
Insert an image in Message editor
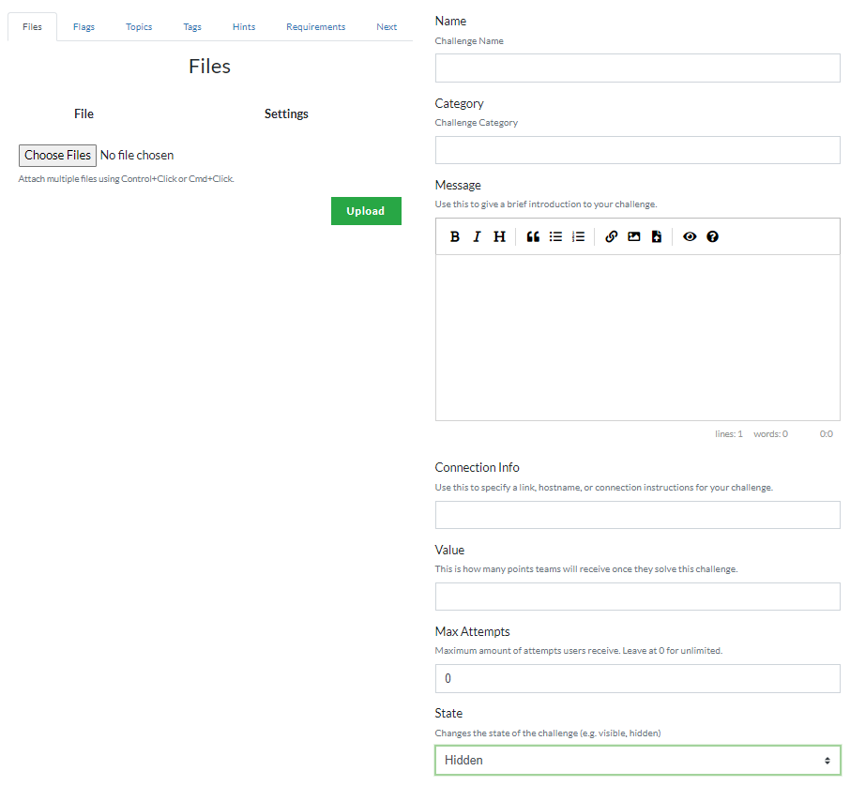click(x=634, y=237)
